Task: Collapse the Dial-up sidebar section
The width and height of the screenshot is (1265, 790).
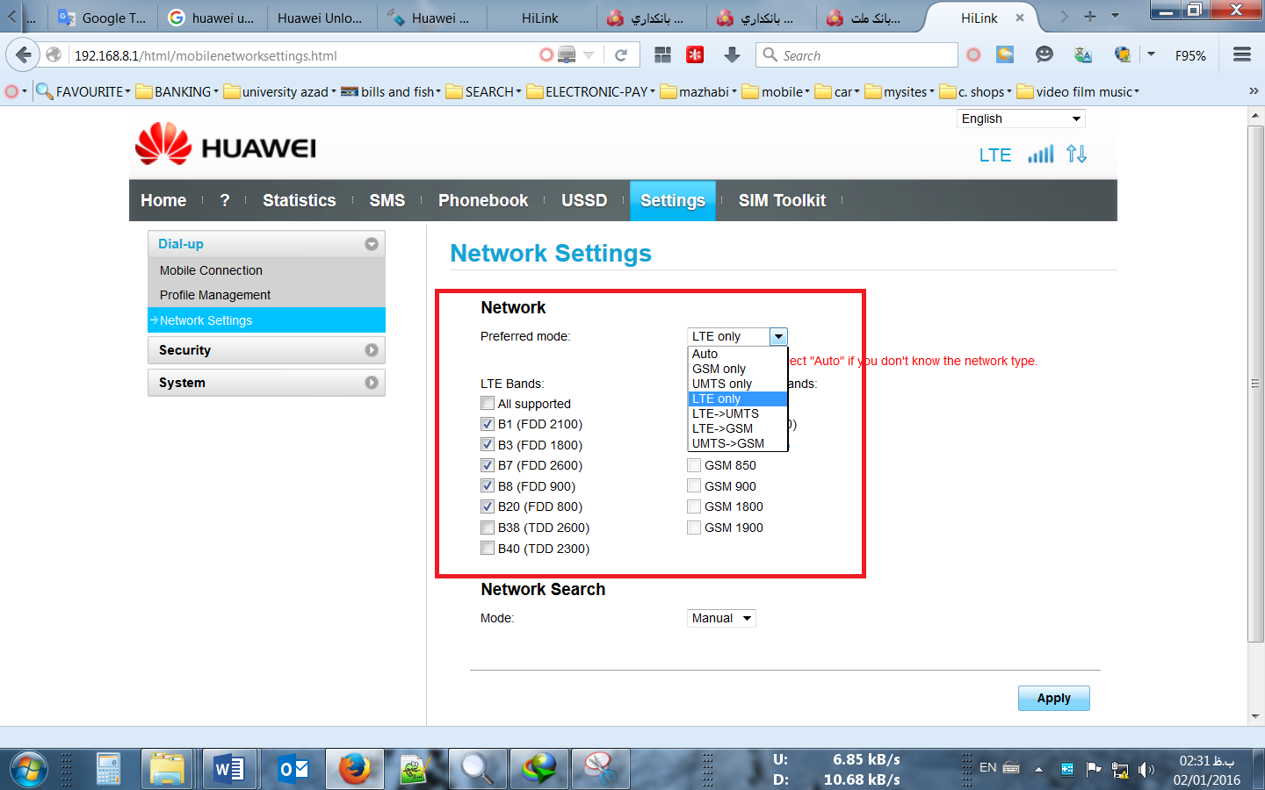Action: tap(266, 244)
